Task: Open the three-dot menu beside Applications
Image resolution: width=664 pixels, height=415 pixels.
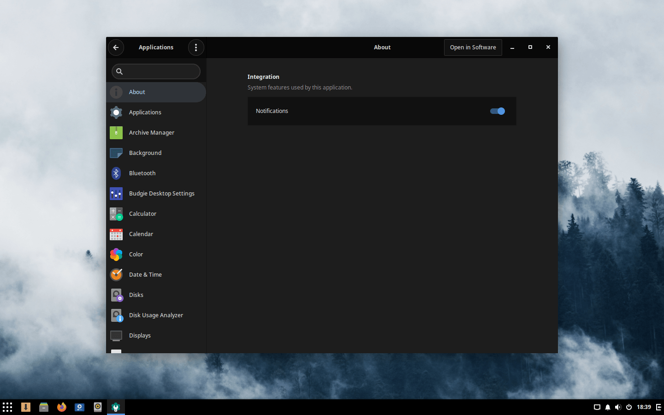Action: pos(196,47)
